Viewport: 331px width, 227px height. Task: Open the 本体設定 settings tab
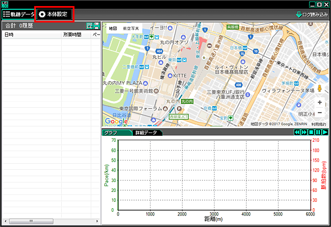(54, 14)
